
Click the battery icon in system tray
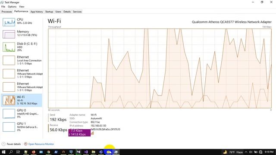pos(256,152)
